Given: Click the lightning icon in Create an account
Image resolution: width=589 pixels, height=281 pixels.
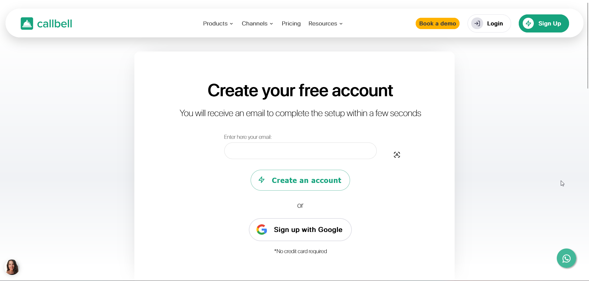Looking at the screenshot, I should click(262, 180).
